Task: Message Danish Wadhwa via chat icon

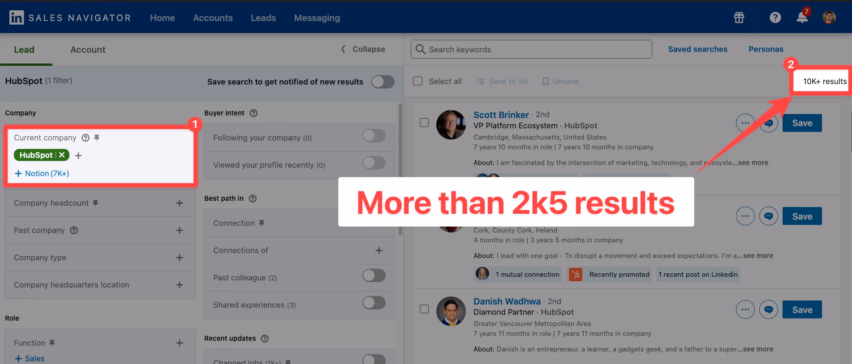Action: coord(769,309)
